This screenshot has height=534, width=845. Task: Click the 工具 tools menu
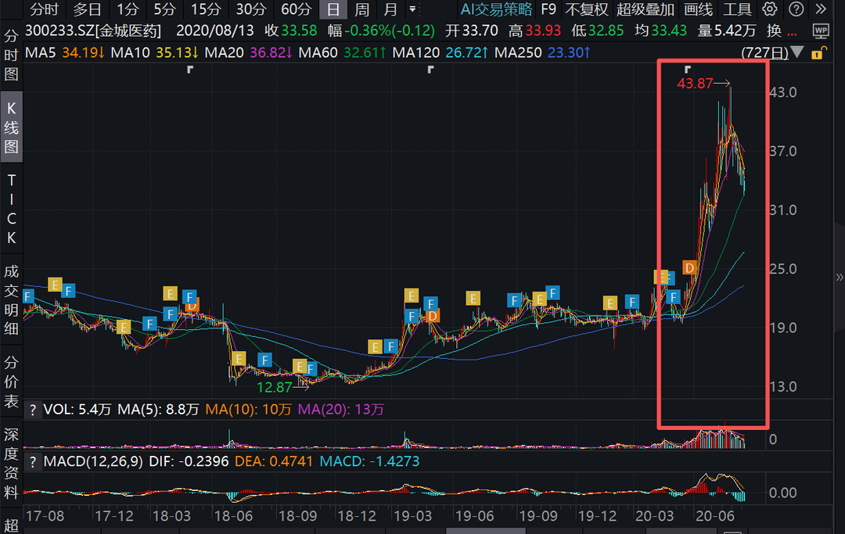click(x=737, y=9)
